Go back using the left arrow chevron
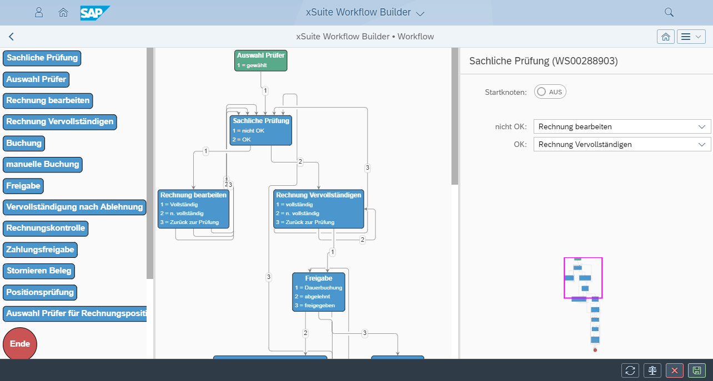Image resolution: width=713 pixels, height=381 pixels. click(x=11, y=36)
